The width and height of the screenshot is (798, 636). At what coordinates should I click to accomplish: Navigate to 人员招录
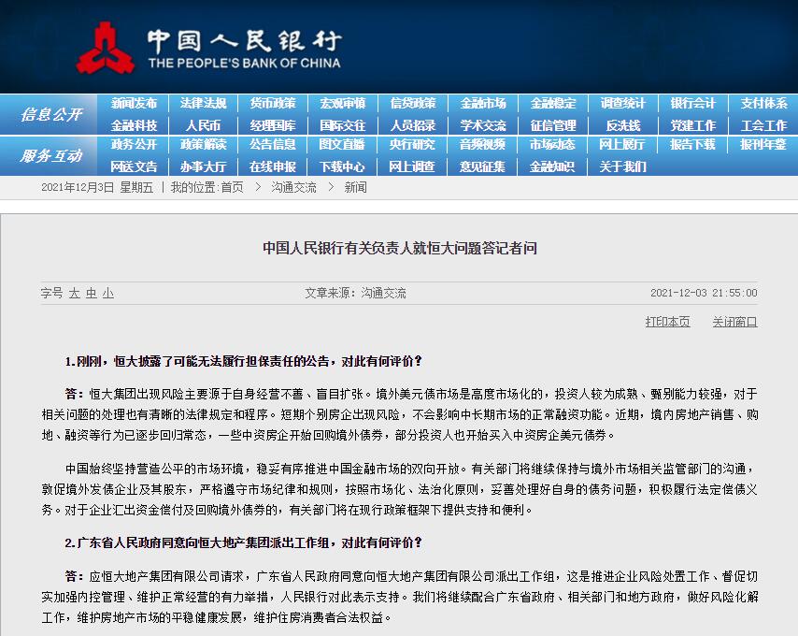[x=413, y=125]
